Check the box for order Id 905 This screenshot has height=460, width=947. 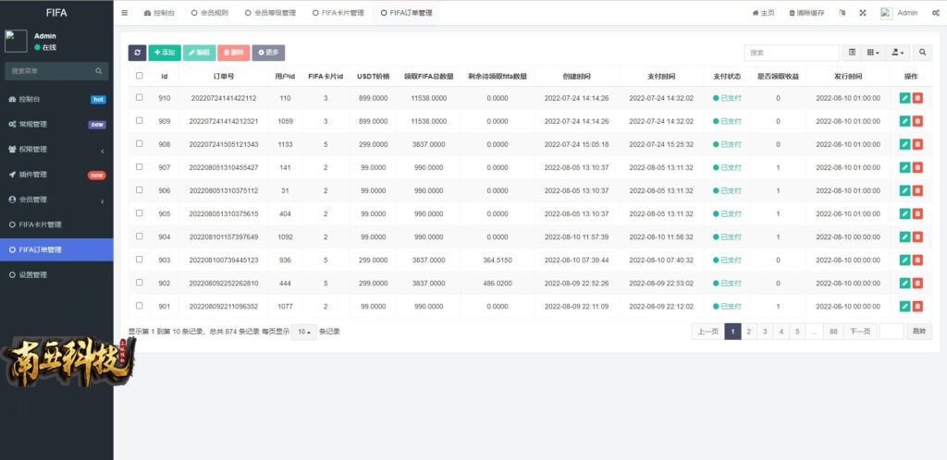pyautogui.click(x=140, y=212)
